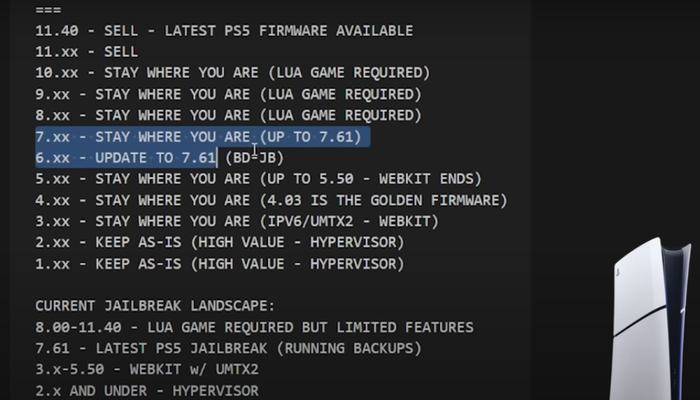The height and width of the screenshot is (400, 700).
Task: Click the '11.xx - SELL' line
Action: point(87,52)
